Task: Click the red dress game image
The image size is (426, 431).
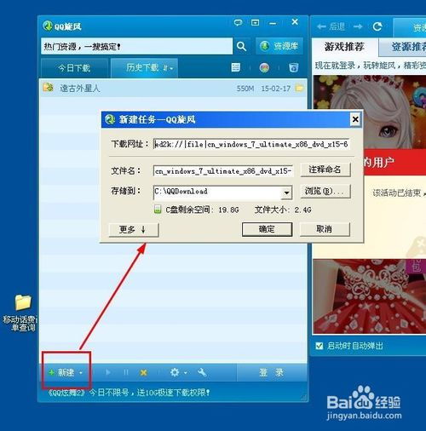Action: point(369,296)
